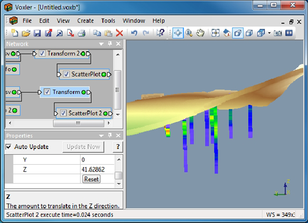Click the Fit to Window icon
This screenshot has width=308, height=223.
pyautogui.click(x=216, y=33)
